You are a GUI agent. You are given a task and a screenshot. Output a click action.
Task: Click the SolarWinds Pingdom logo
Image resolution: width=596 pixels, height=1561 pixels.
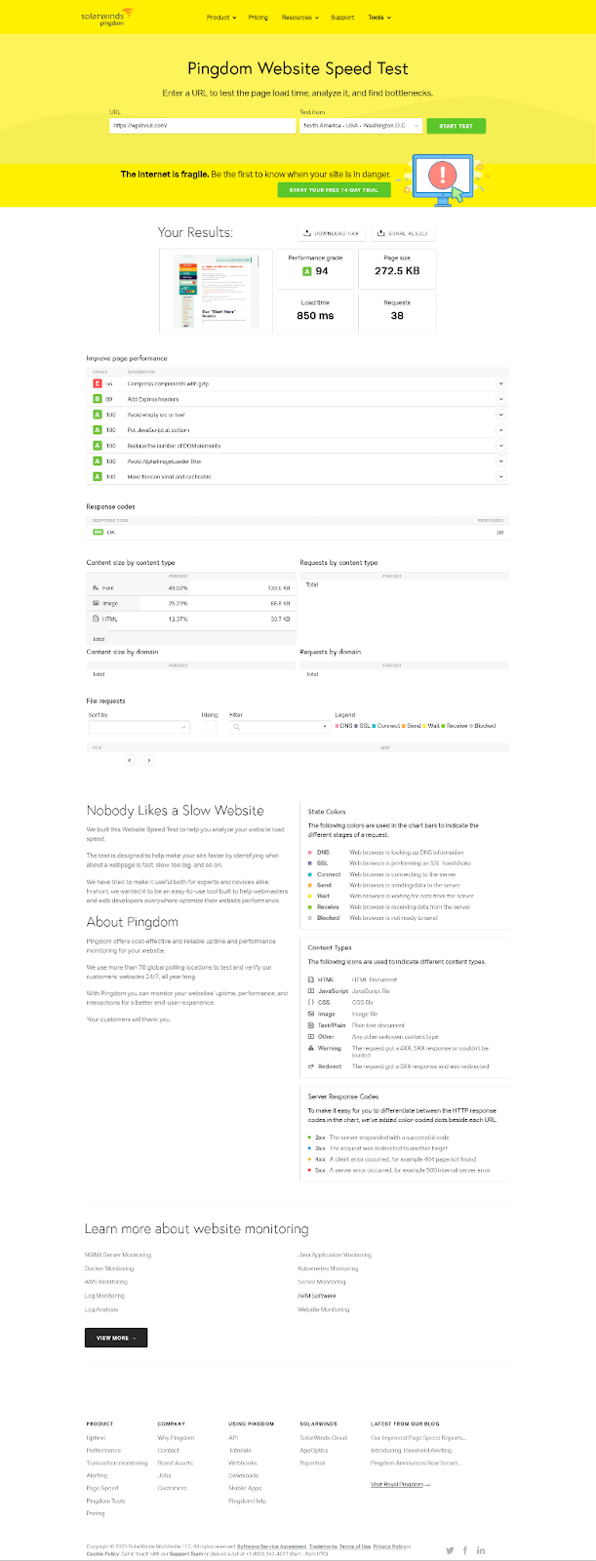coord(107,17)
